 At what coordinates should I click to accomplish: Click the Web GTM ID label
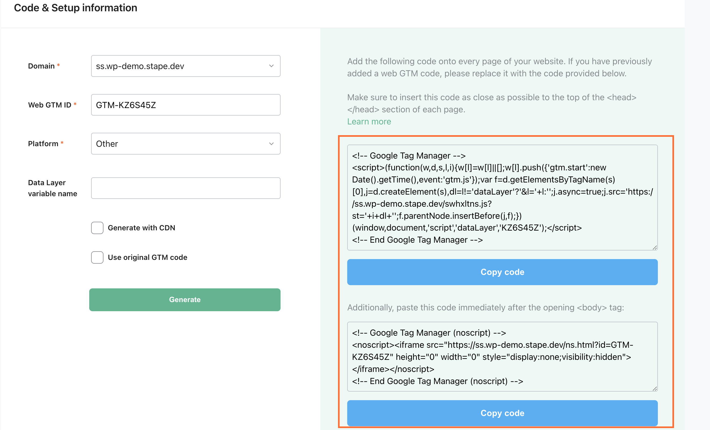click(x=49, y=105)
